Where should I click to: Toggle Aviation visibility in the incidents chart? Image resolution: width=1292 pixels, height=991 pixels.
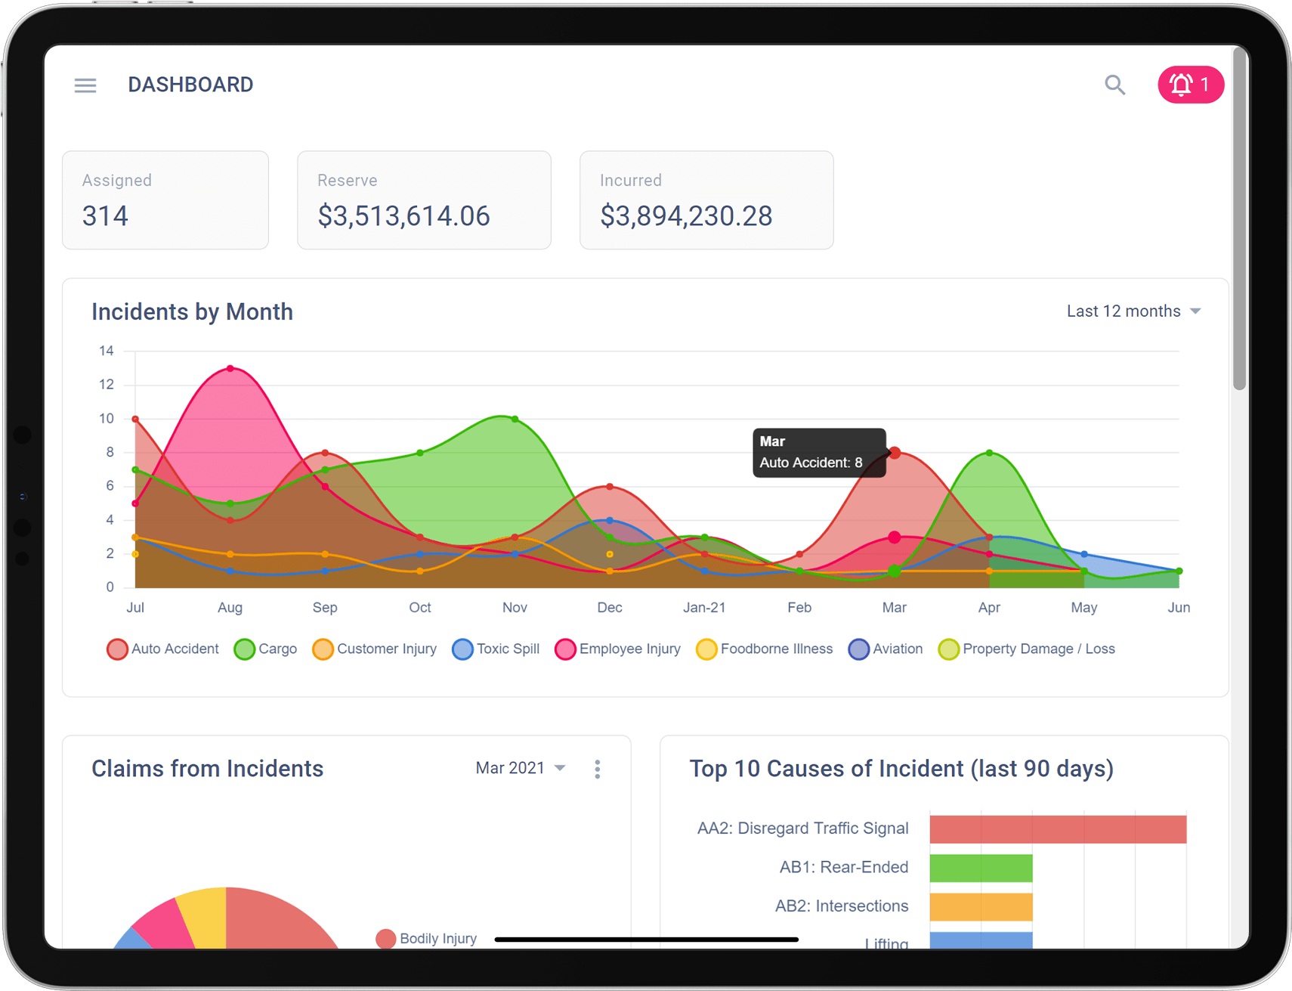click(858, 649)
